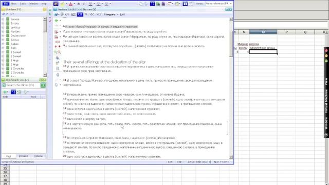Click the first icon in the formatting toolbar
329x185 pixels.
pyautogui.click(x=56, y=4)
